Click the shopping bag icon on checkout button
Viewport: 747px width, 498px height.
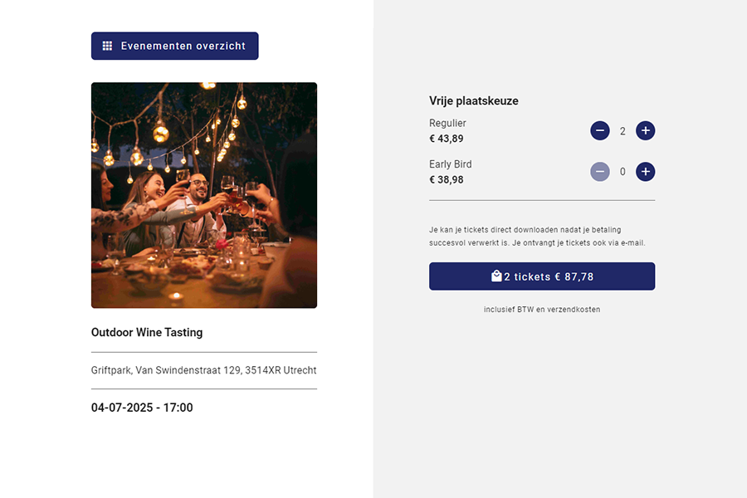pos(496,276)
